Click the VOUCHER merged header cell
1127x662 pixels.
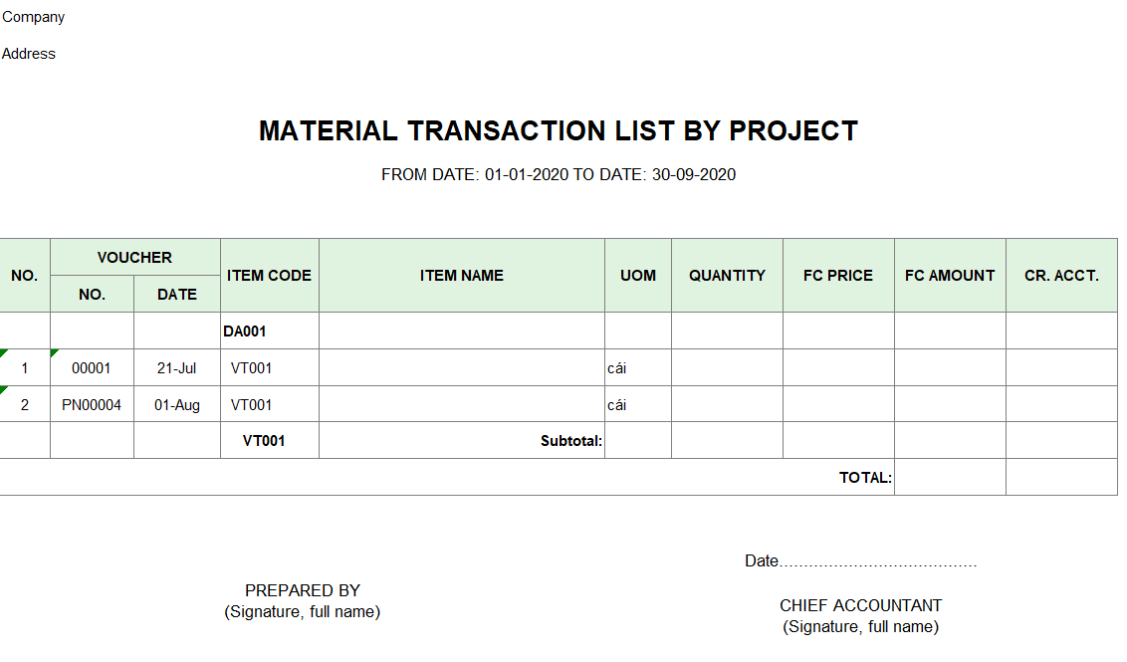point(134,257)
